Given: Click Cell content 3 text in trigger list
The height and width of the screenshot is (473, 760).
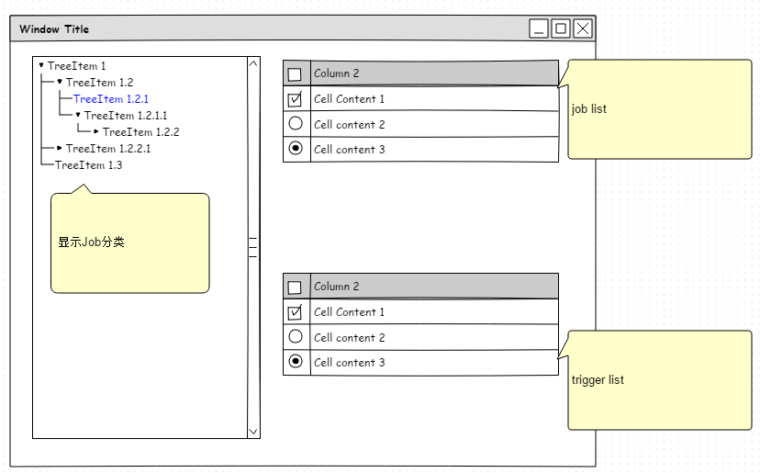Looking at the screenshot, I should tap(349, 363).
